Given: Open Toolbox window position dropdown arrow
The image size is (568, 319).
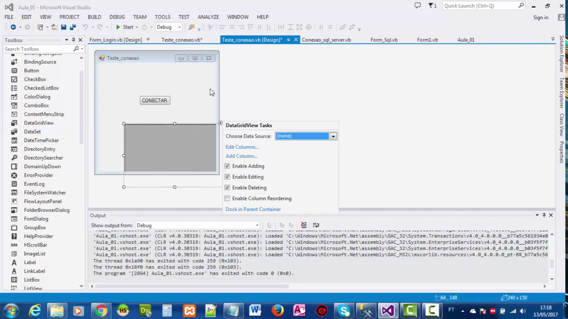Looking at the screenshot, I should click(x=67, y=40).
